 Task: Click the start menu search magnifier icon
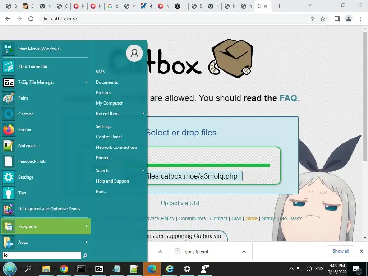(x=85, y=256)
